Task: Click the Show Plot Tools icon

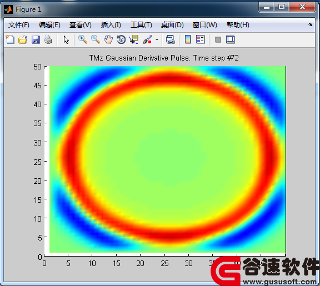Action: coord(231,39)
